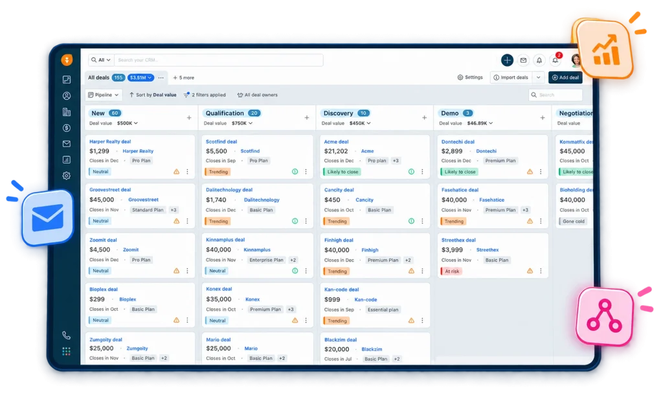
Task: Open the settings gear in left sidebar
Action: pos(67,176)
